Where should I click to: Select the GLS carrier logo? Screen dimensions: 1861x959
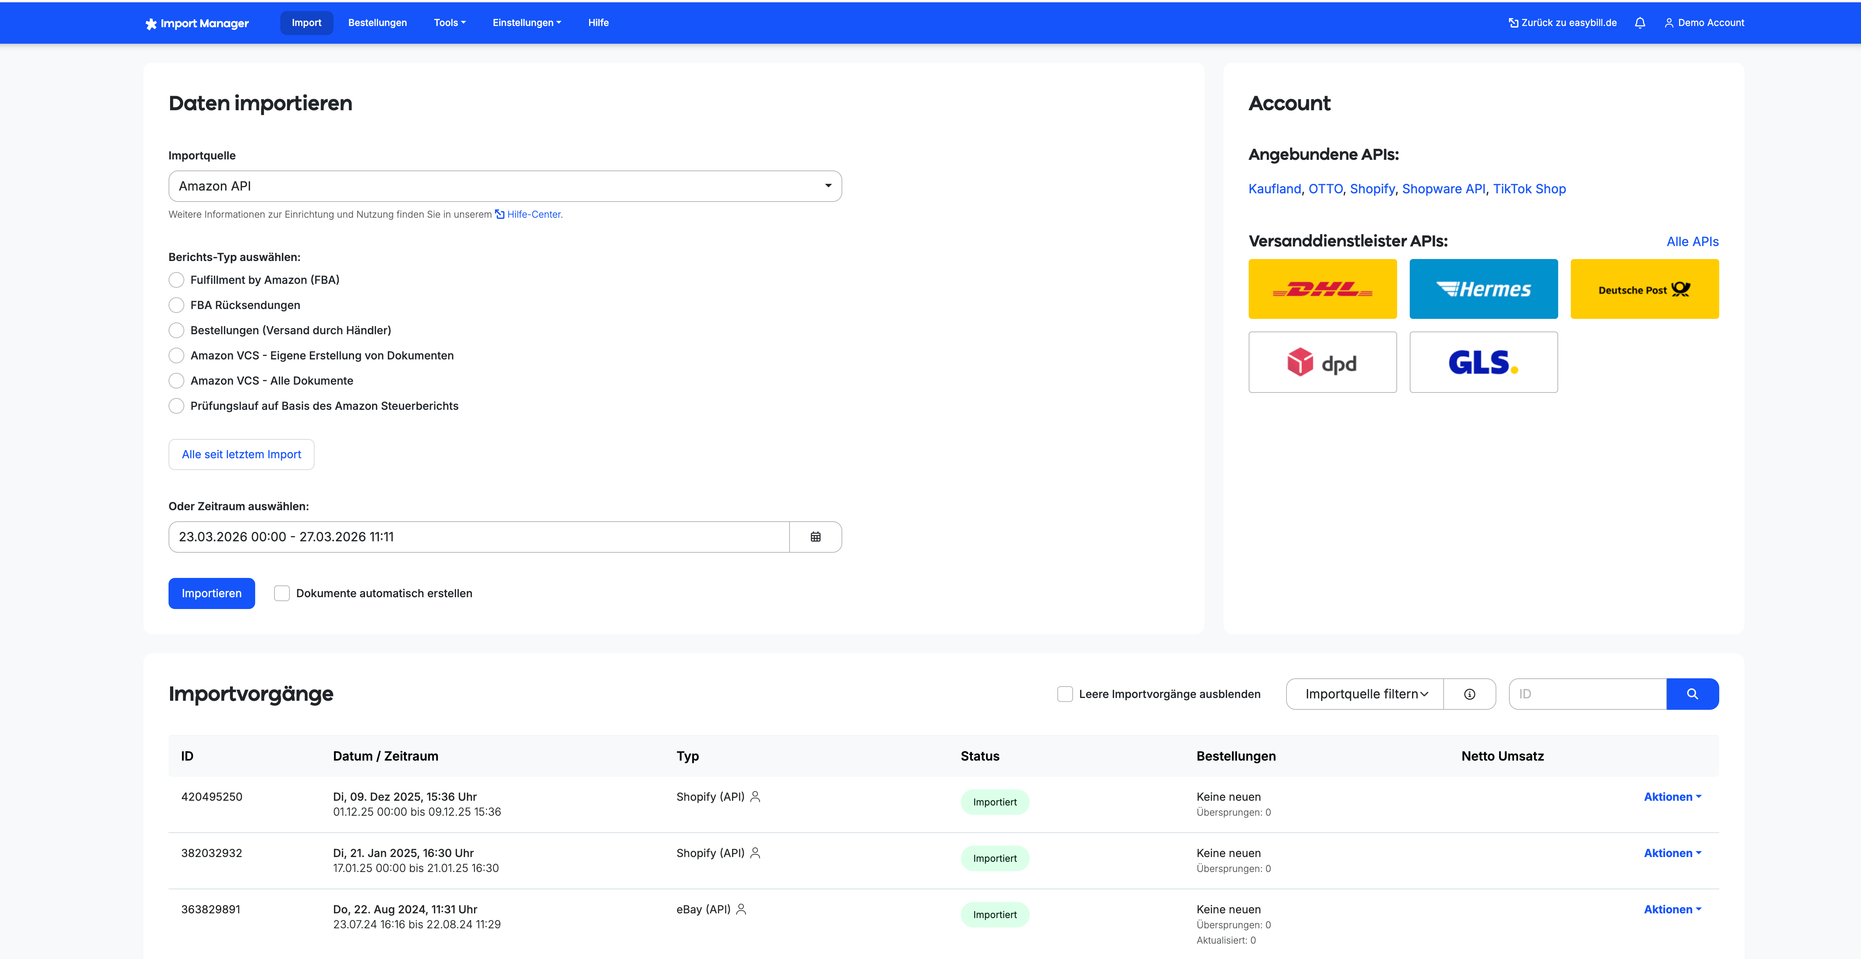(1483, 362)
